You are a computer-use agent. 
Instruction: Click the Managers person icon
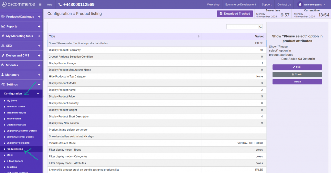3,75
